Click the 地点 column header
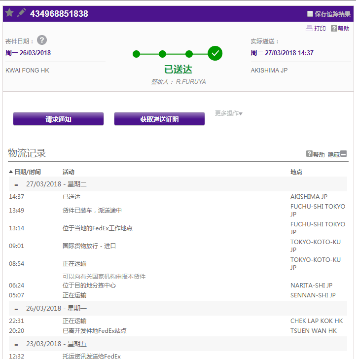Screen dimensions: 356x359 (x=296, y=172)
